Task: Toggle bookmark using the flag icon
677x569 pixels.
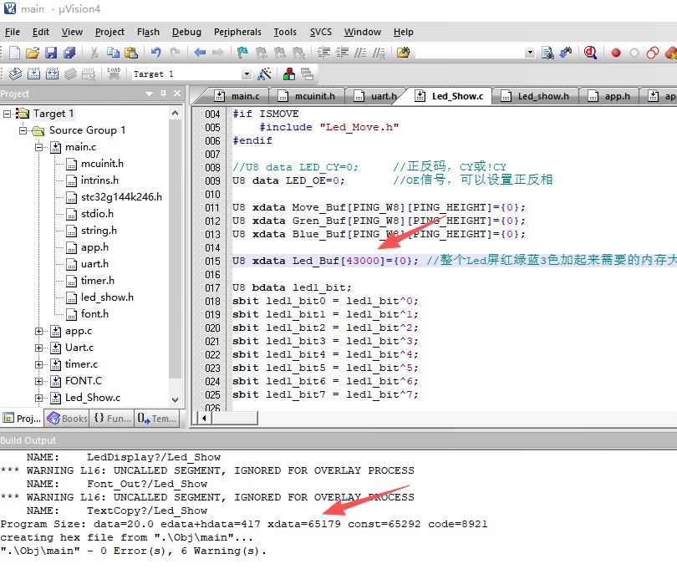Action: pos(242,53)
